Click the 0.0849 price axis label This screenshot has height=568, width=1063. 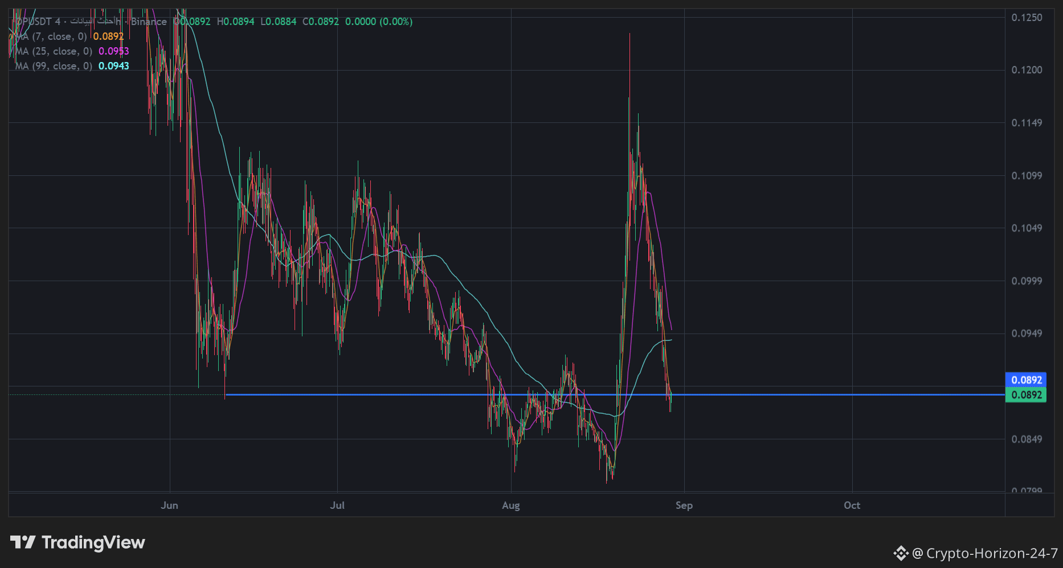(1027, 439)
